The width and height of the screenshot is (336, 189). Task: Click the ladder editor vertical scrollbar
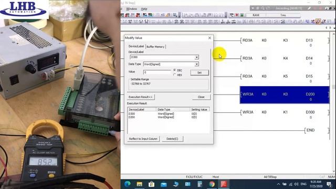pos(334,103)
